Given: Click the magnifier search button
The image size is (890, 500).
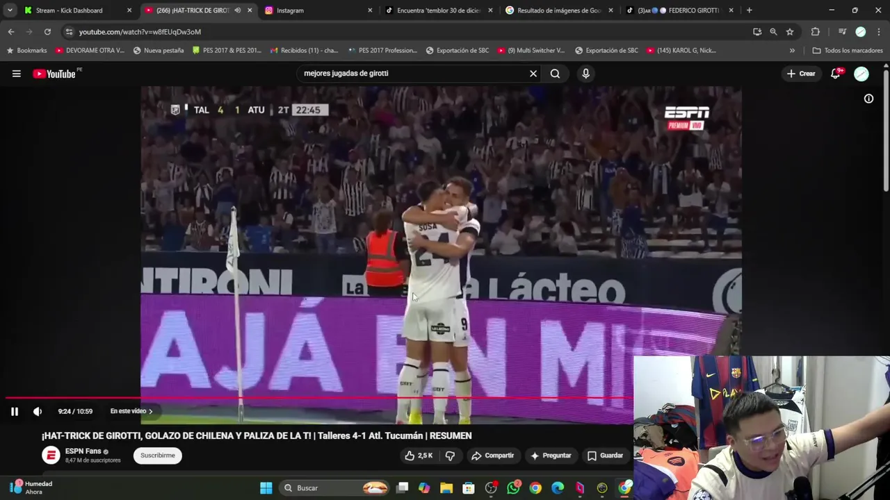Looking at the screenshot, I should click(x=555, y=74).
